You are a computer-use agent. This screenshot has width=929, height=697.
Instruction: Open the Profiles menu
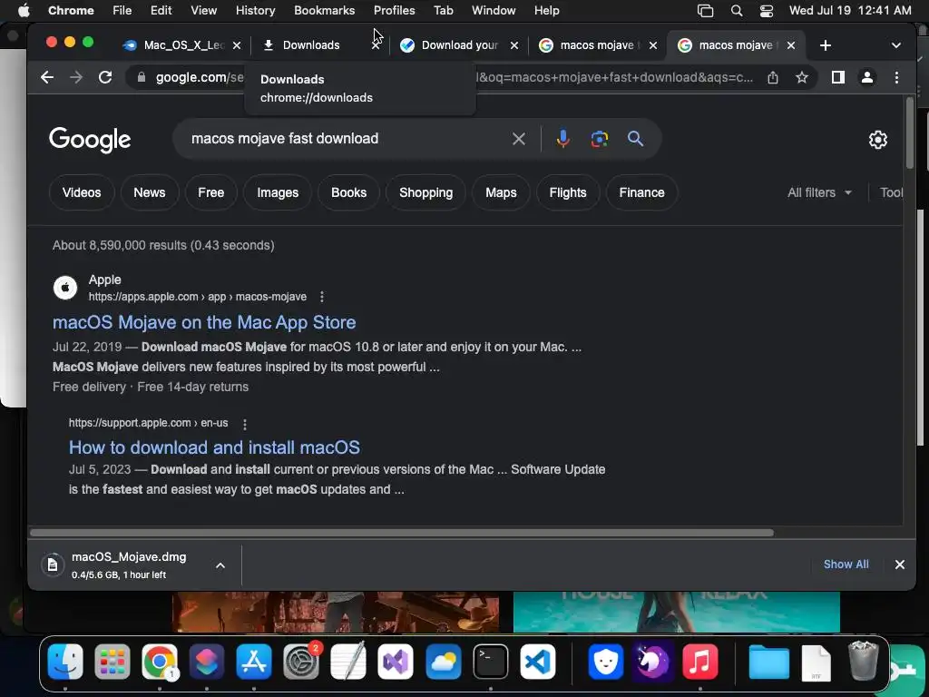pyautogui.click(x=394, y=11)
